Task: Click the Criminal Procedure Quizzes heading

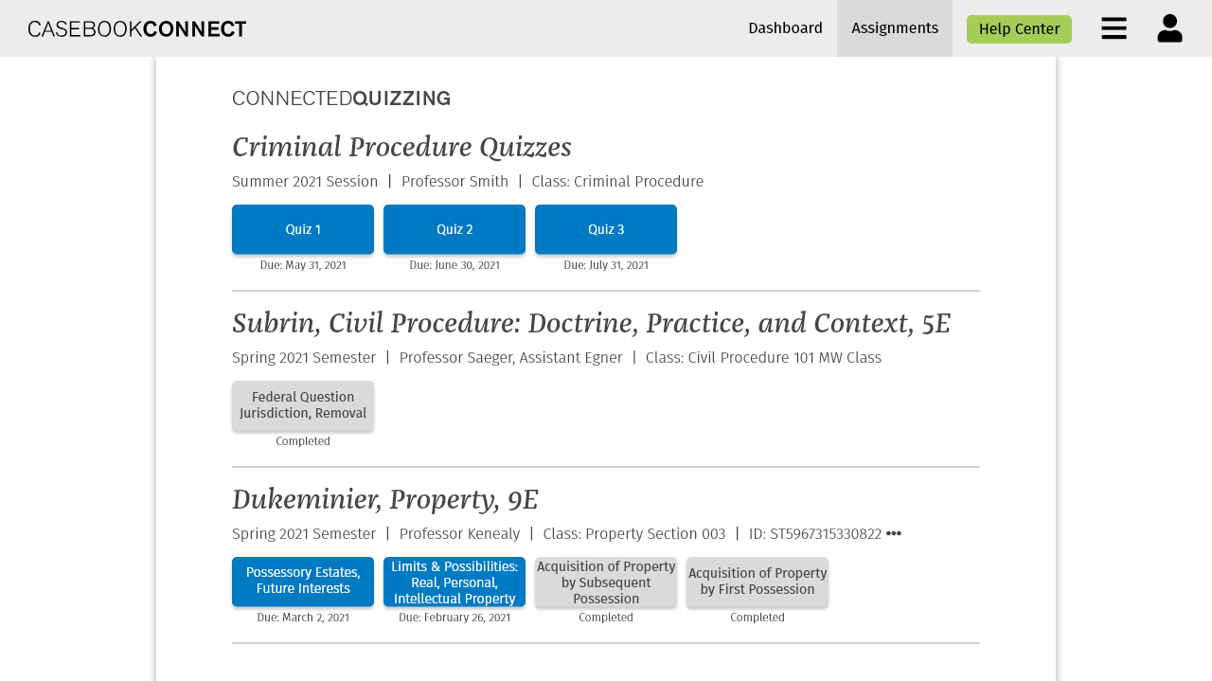Action: (x=401, y=148)
